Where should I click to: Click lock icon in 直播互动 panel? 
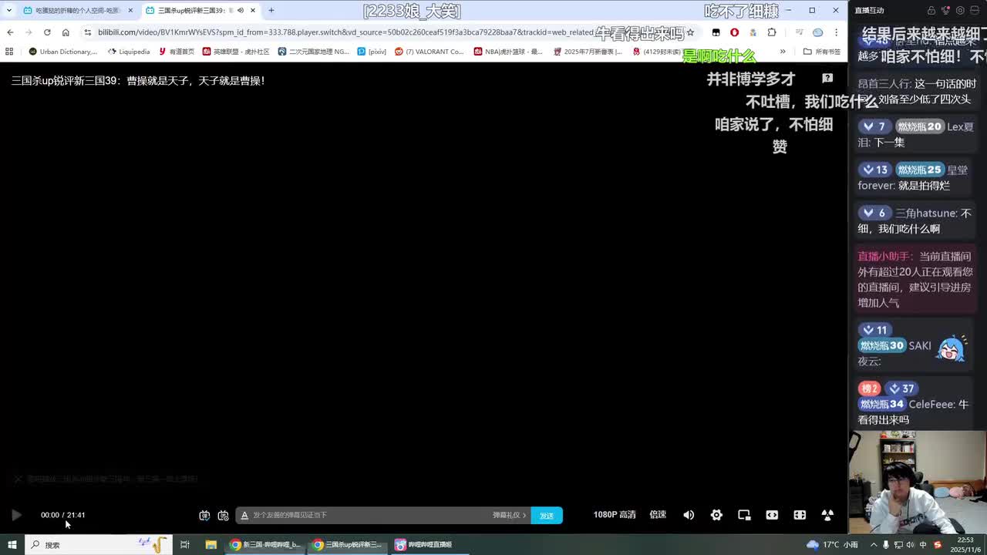[x=931, y=11]
